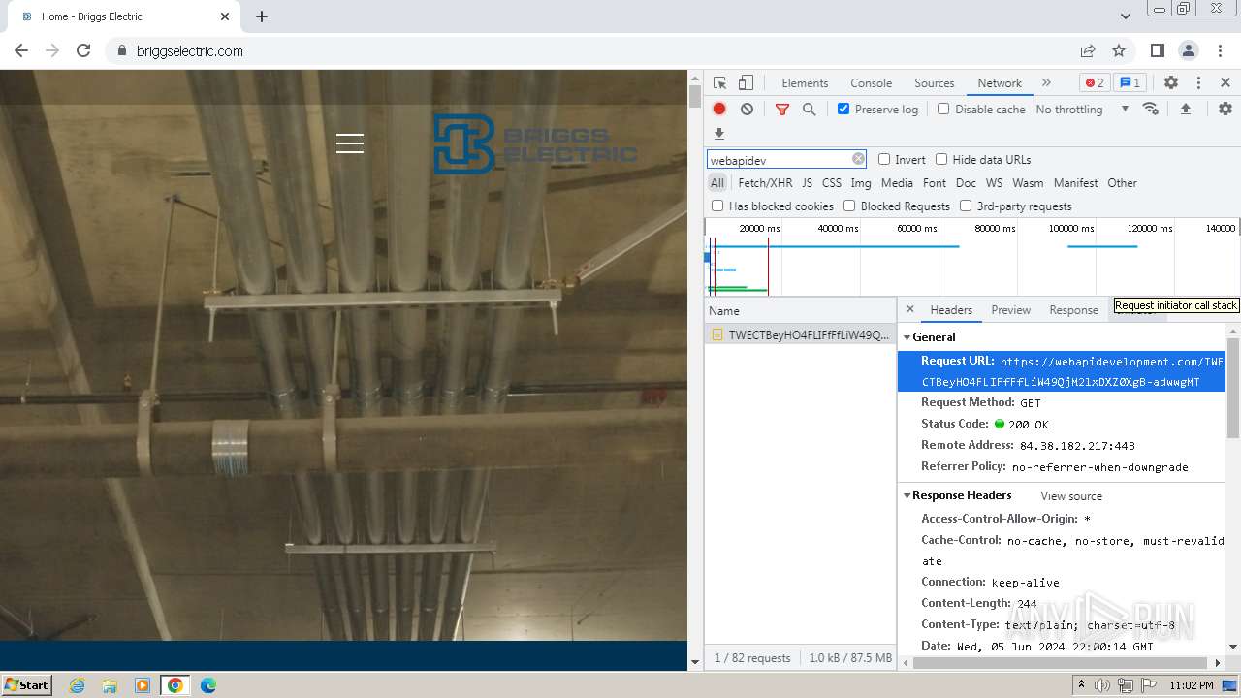Open Network panel settings gear
Screen dimensions: 1241x698
coord(1225,110)
